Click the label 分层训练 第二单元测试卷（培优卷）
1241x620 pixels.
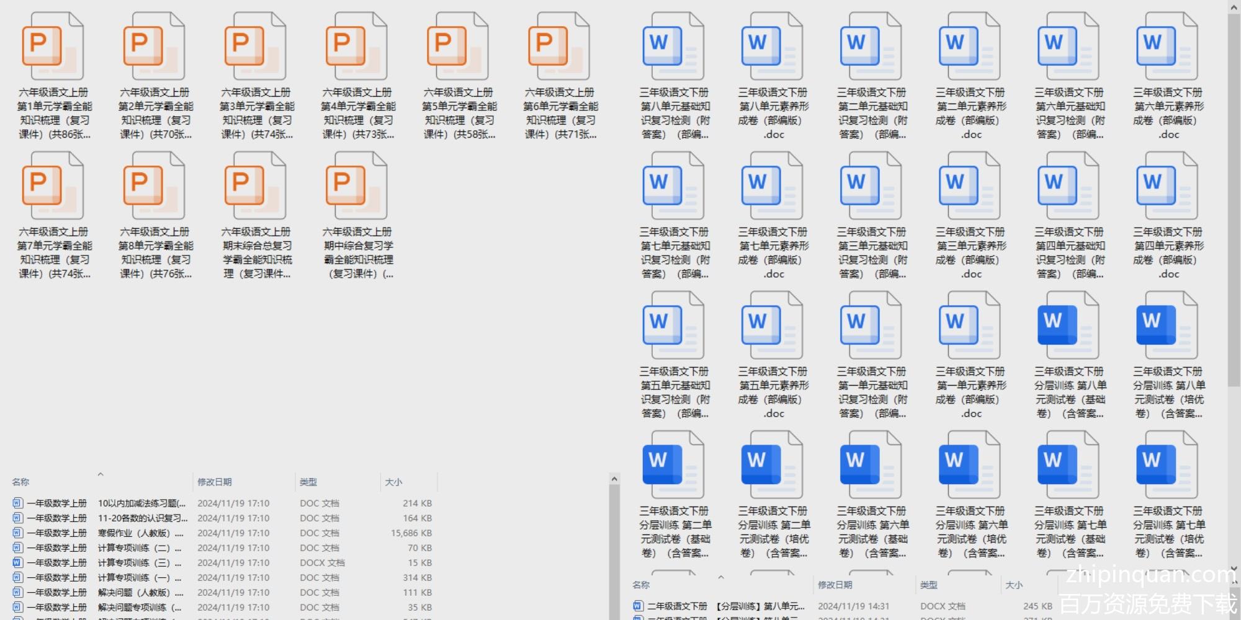click(x=773, y=532)
